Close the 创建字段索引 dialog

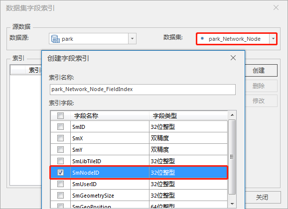point(233,58)
